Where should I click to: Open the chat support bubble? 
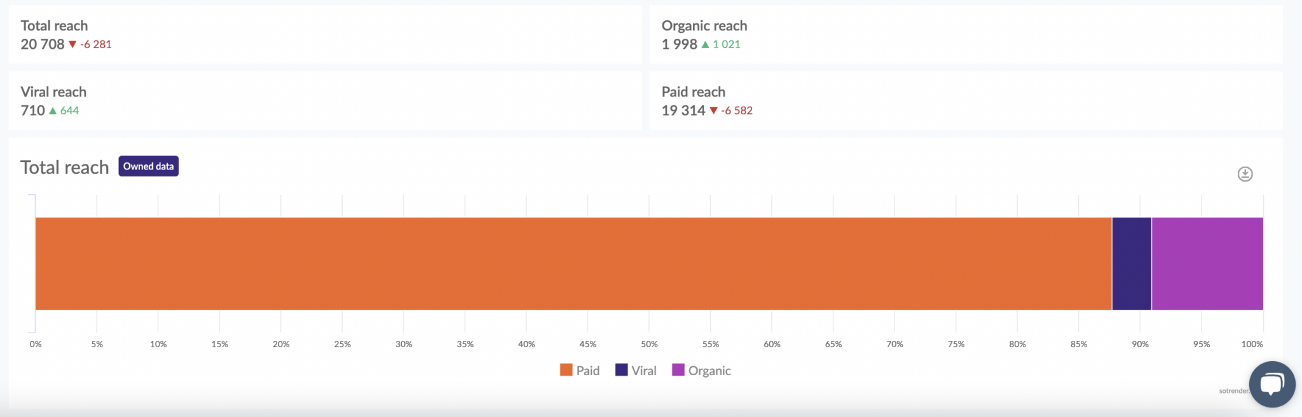click(1271, 383)
